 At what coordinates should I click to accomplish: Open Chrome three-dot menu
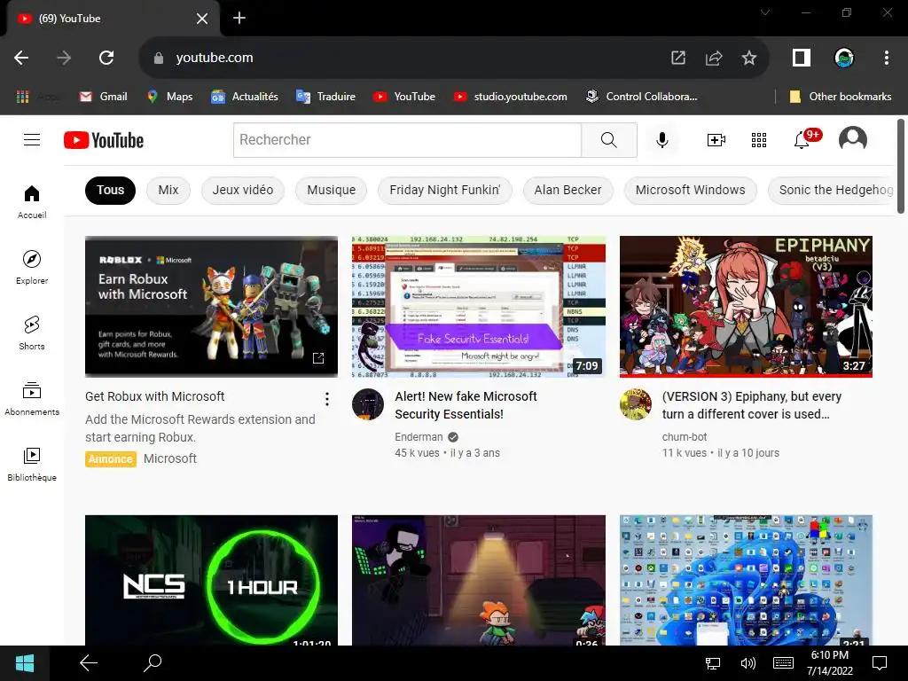pos(887,58)
